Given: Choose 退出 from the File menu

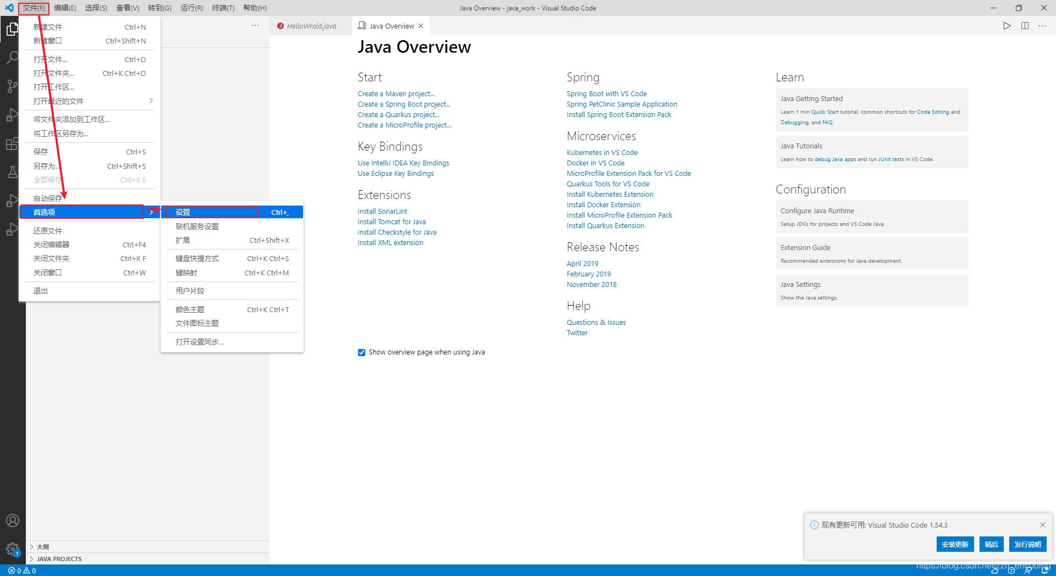Looking at the screenshot, I should [89, 291].
